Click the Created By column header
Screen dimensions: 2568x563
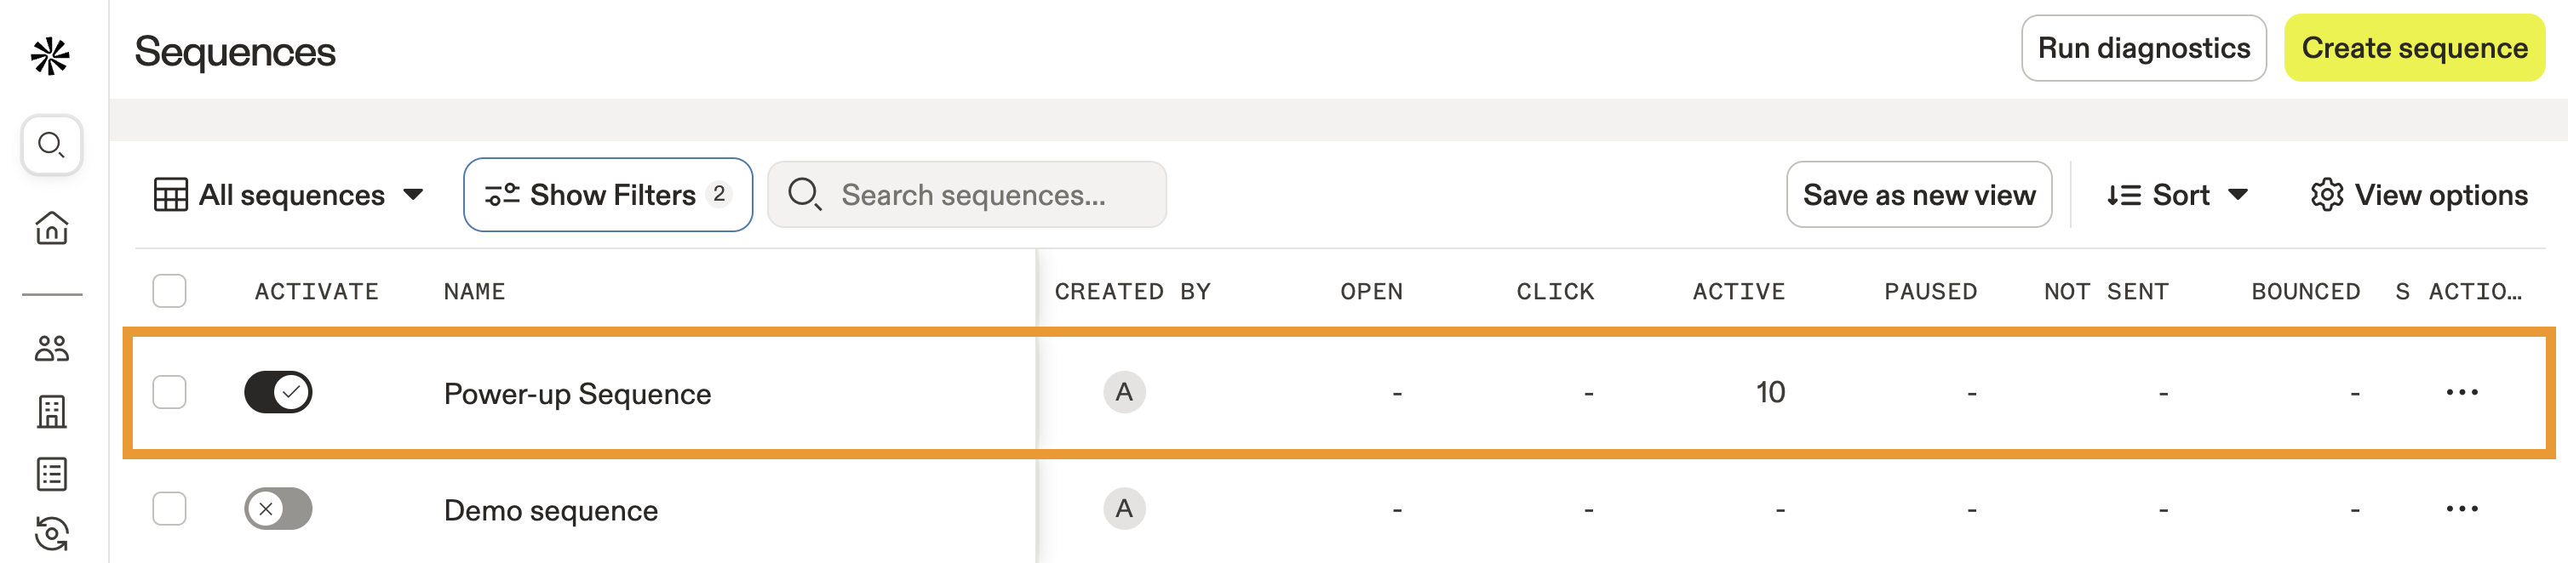(x=1133, y=291)
